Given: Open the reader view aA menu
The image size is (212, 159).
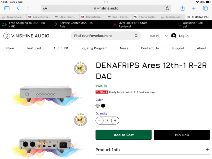Looking at the screenshot, I should pos(45,8).
